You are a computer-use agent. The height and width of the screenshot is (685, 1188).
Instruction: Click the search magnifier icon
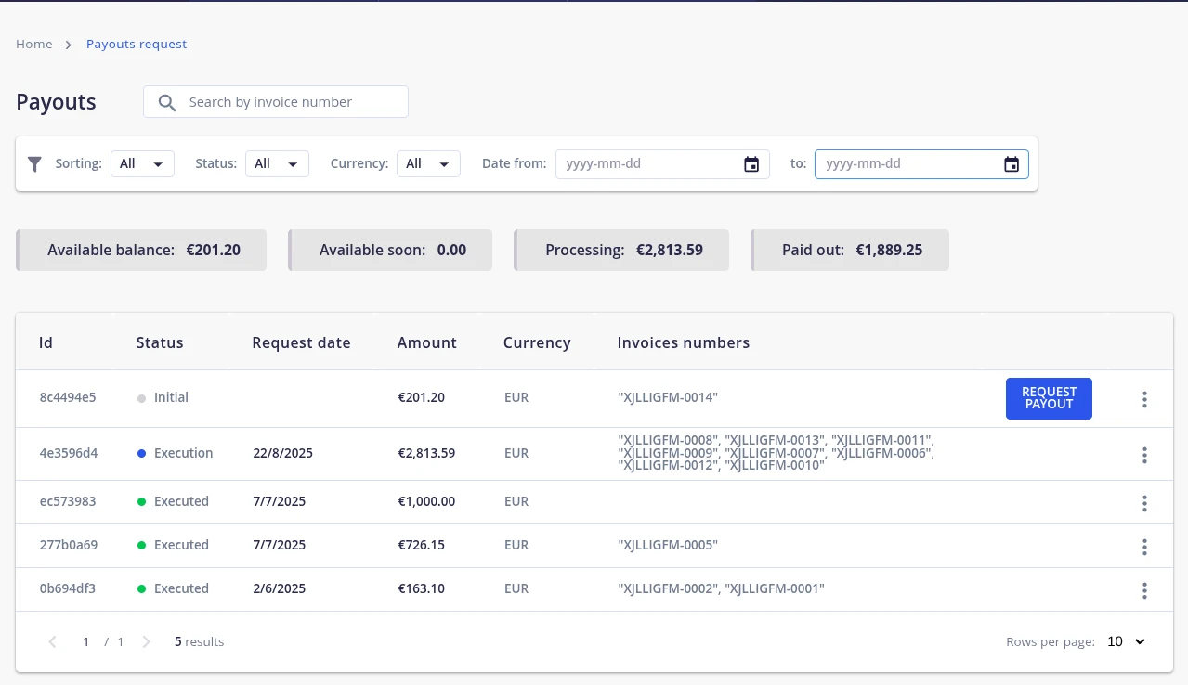(x=167, y=103)
